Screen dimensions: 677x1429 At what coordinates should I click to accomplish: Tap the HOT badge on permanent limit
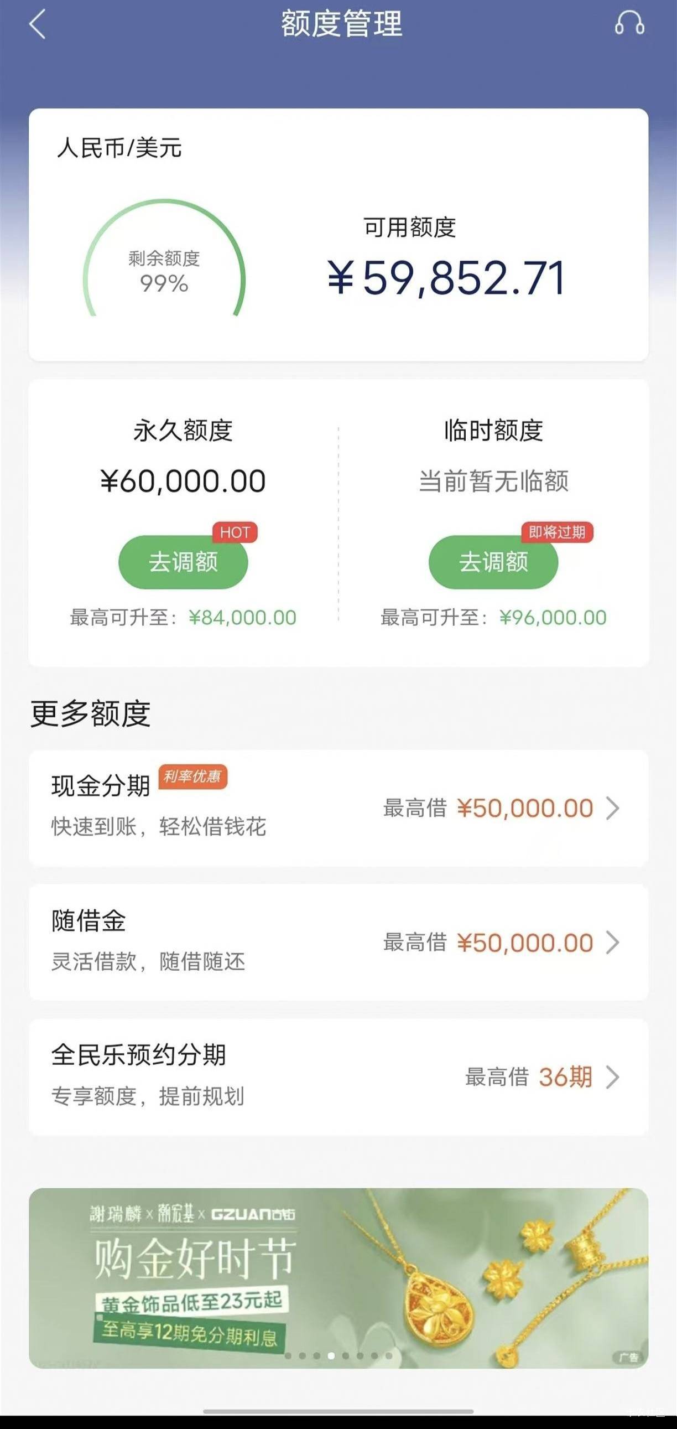[235, 532]
